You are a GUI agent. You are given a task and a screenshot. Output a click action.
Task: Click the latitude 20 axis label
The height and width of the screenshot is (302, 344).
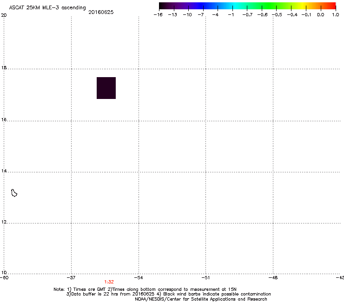pos(4,15)
